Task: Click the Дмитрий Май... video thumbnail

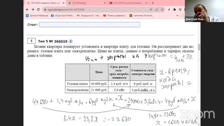Action: pyautogui.click(x=204, y=11)
